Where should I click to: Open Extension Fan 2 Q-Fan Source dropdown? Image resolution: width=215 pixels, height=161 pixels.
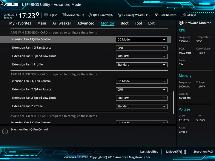pyautogui.click(x=142, y=90)
